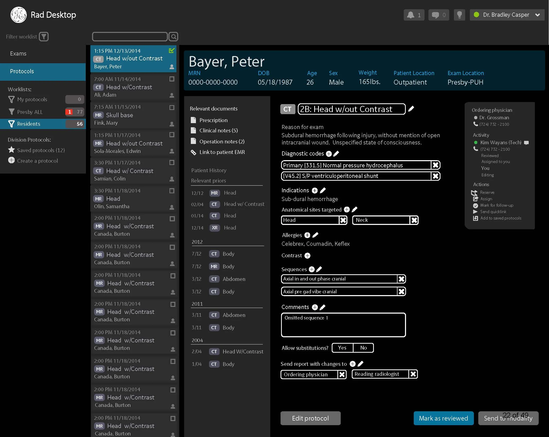Remove Axial in and out phase cranial sequence
The width and height of the screenshot is (549, 437).
401,279
